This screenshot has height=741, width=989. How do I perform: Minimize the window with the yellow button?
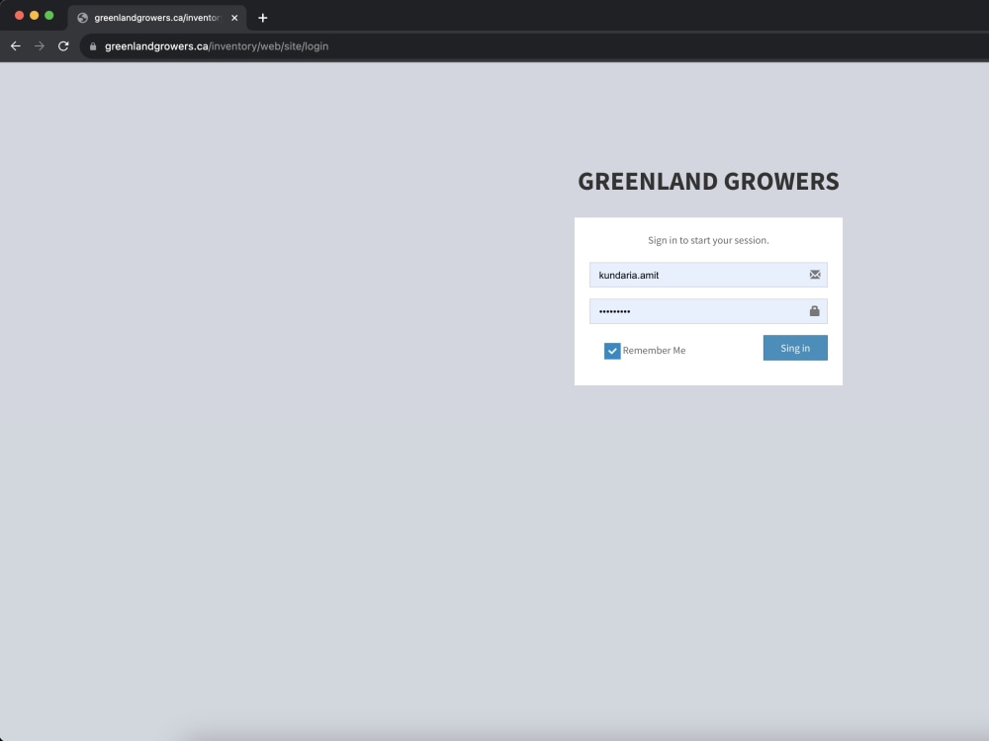pos(34,15)
